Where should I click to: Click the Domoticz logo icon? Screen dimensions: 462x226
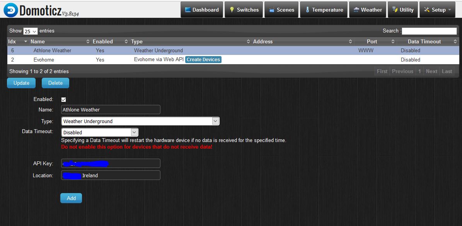(10, 10)
